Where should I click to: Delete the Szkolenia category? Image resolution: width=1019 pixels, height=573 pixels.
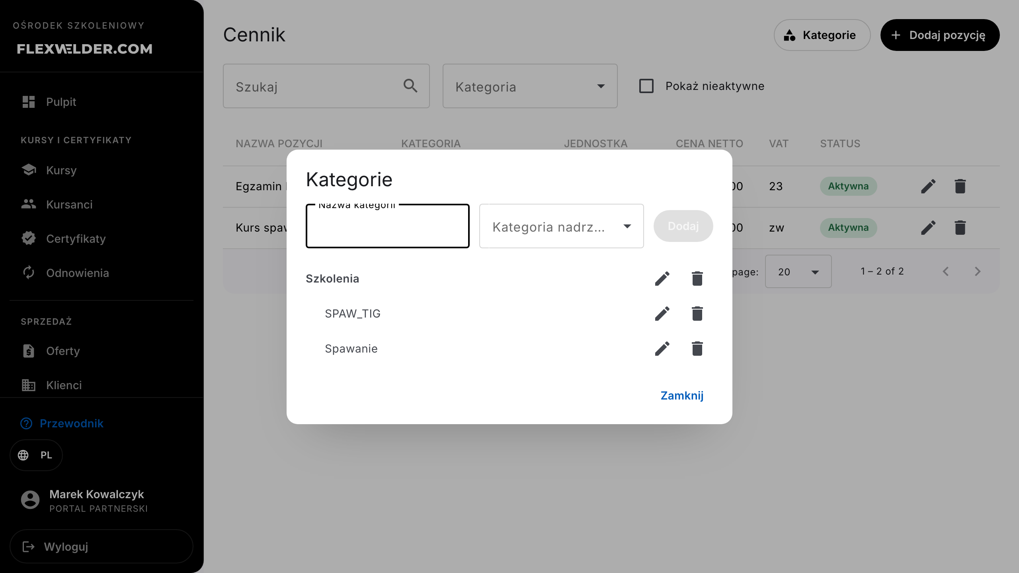pos(697,279)
